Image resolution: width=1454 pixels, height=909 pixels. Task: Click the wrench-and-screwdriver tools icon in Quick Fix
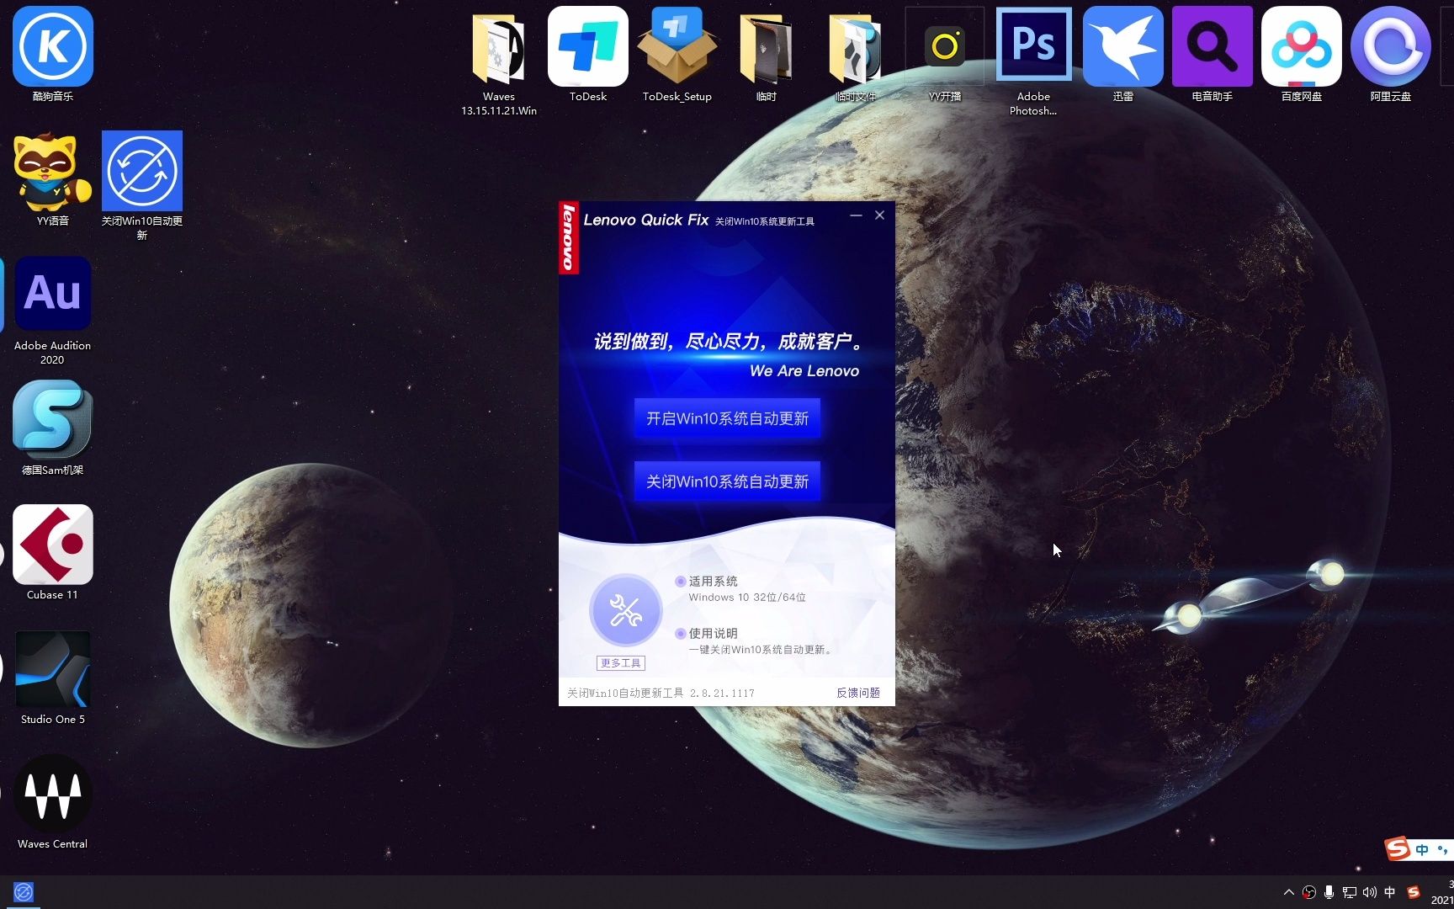pyautogui.click(x=624, y=609)
